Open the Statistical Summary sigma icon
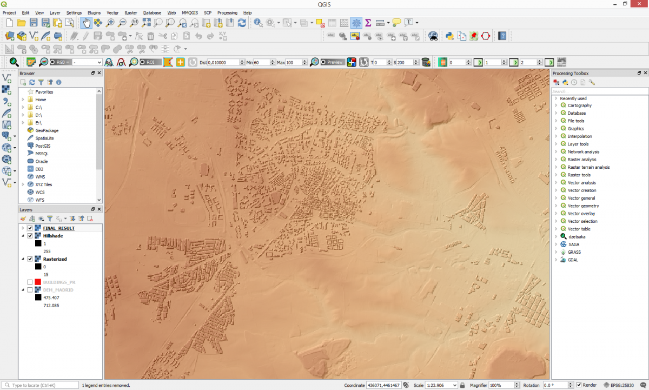Image resolution: width=649 pixels, height=390 pixels. point(368,23)
